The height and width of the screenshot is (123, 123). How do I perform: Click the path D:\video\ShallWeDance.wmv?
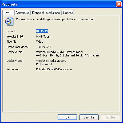pyautogui.click(x=55, y=69)
